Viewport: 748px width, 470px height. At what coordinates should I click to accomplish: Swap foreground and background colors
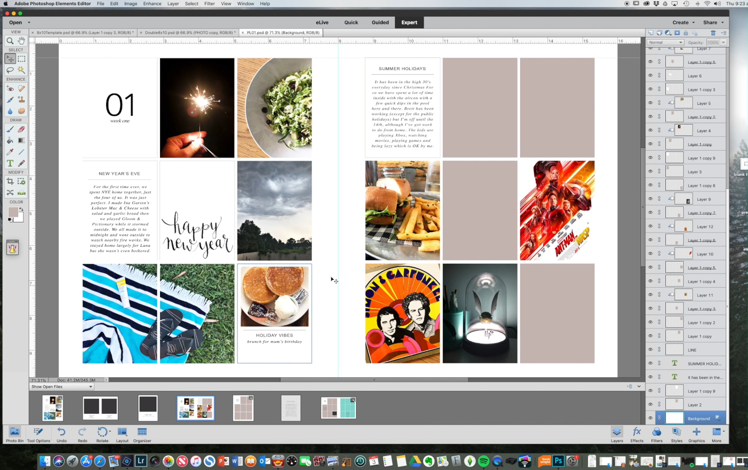(21, 209)
